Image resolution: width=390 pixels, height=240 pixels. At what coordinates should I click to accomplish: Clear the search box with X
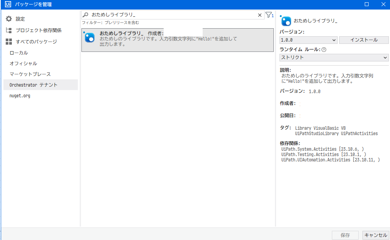pyautogui.click(x=260, y=15)
